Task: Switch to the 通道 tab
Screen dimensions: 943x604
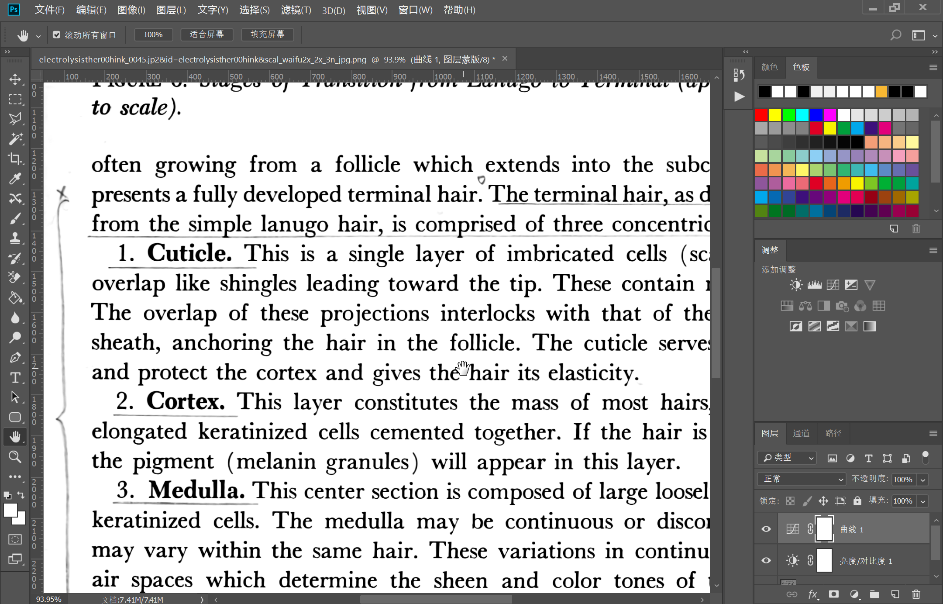Action: point(801,433)
